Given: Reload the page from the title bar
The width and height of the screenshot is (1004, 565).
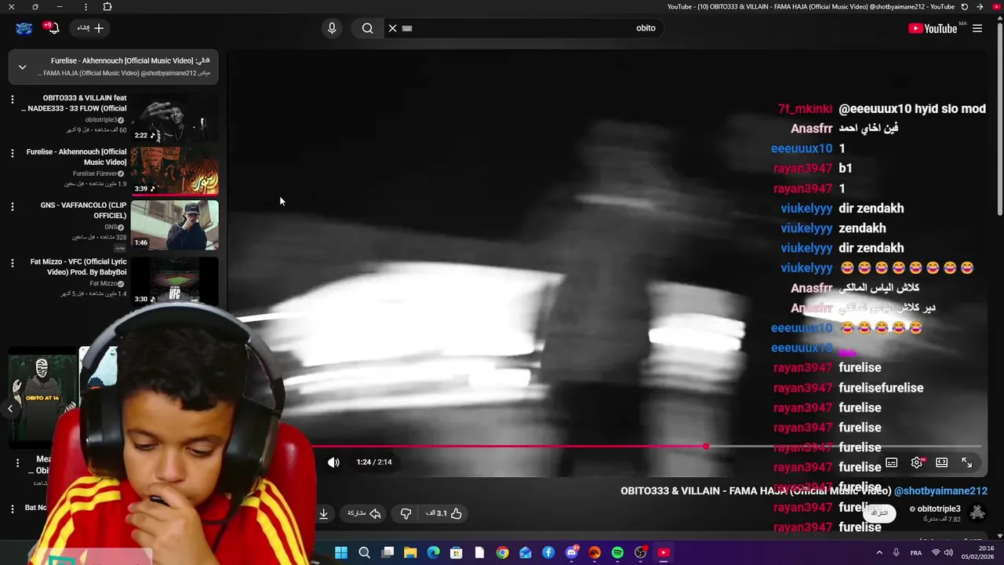Looking at the screenshot, I should (964, 6).
